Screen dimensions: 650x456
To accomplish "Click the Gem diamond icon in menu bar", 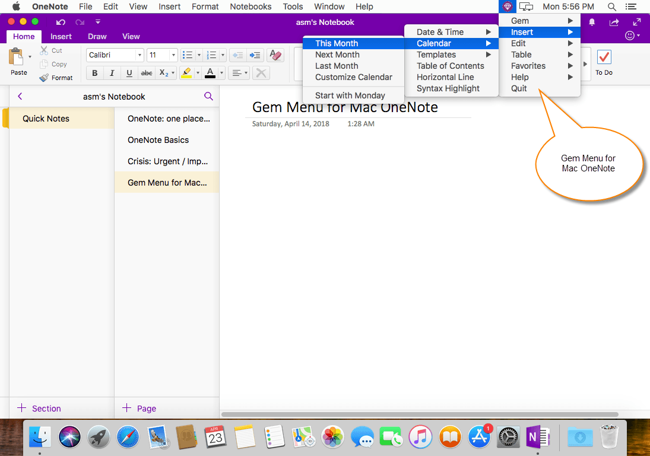I will 507,7.
